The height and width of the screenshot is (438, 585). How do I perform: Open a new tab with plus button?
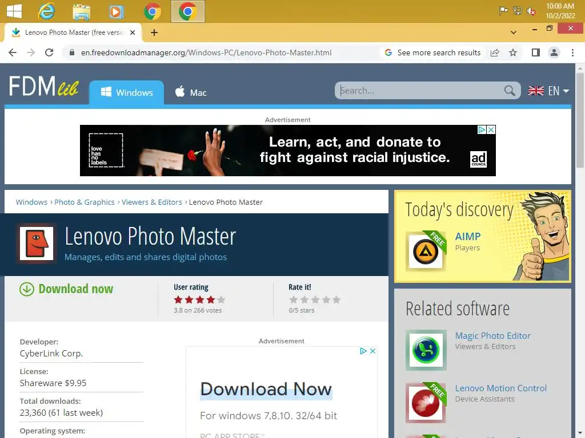[154, 33]
